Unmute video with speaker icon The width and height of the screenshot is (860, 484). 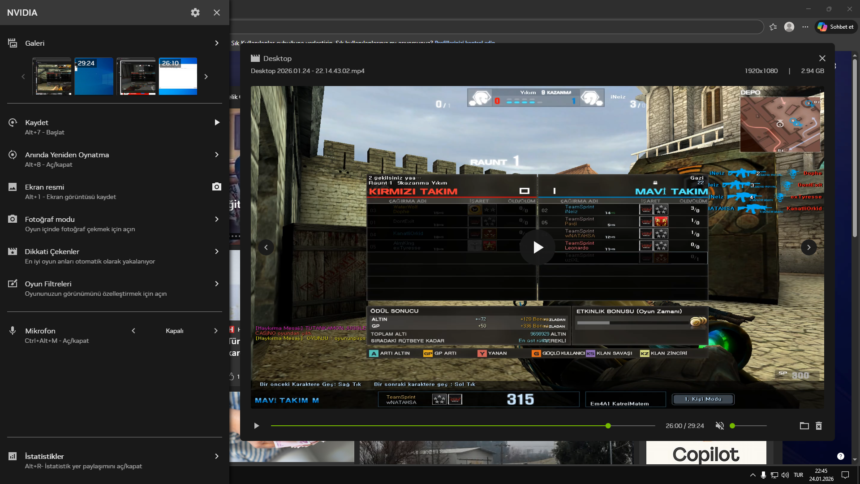(720, 426)
